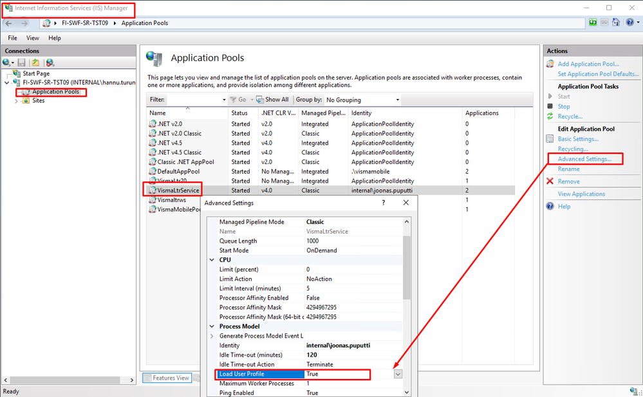
Task: Click Add Application Pool link
Action: pyautogui.click(x=588, y=64)
